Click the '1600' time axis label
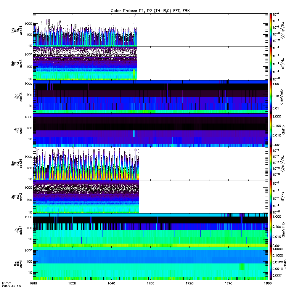286x305 pixels. 33,283
